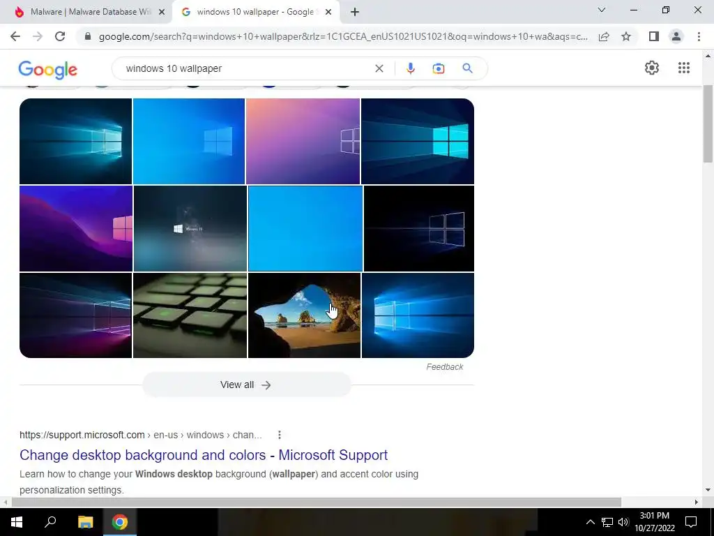Close the windows 10 wallpaper Google tab
The image size is (714, 536).
pyautogui.click(x=328, y=13)
